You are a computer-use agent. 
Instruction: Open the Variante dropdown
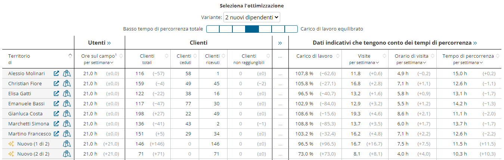click(x=251, y=17)
